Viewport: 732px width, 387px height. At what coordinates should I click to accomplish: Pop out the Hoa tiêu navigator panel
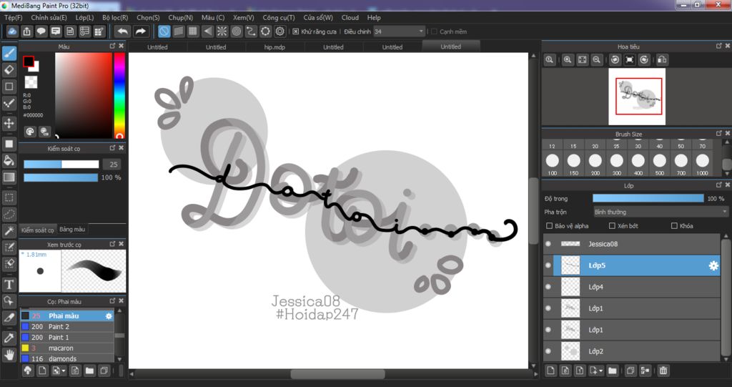(719, 46)
